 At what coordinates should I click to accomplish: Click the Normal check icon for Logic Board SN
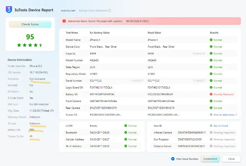pos(211,87)
